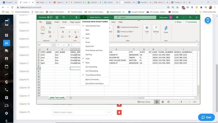The image size is (218, 123).
Task: Open the Ideas lightning bolt tool
Action: click(166, 28)
